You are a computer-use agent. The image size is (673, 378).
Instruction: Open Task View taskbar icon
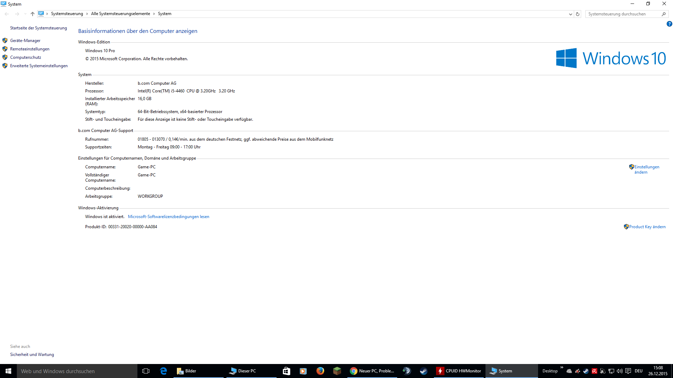pos(146,371)
